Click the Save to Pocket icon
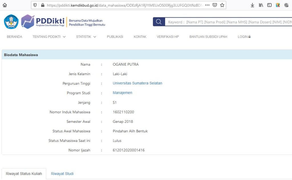 pyautogui.click(x=214, y=5)
